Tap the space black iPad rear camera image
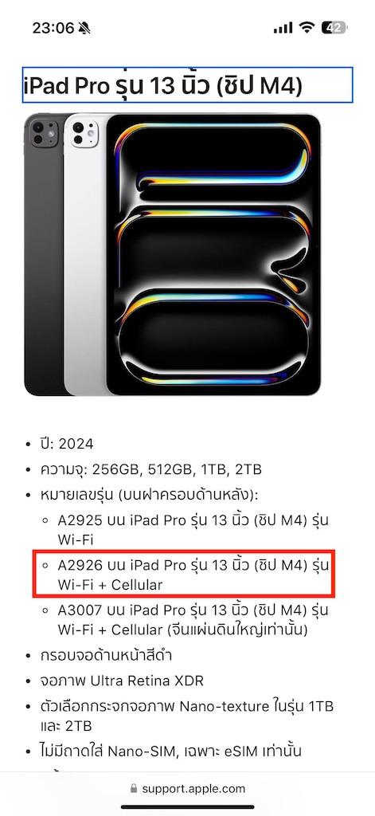375x816 pixels. pos(45,133)
